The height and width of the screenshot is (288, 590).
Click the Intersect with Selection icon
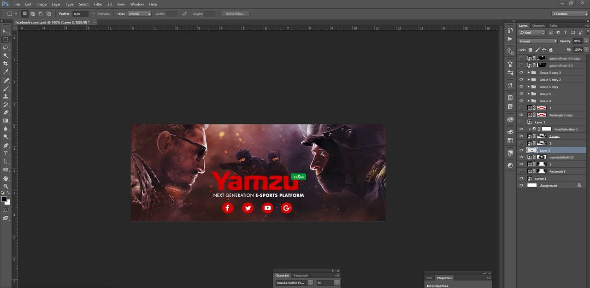[48, 14]
